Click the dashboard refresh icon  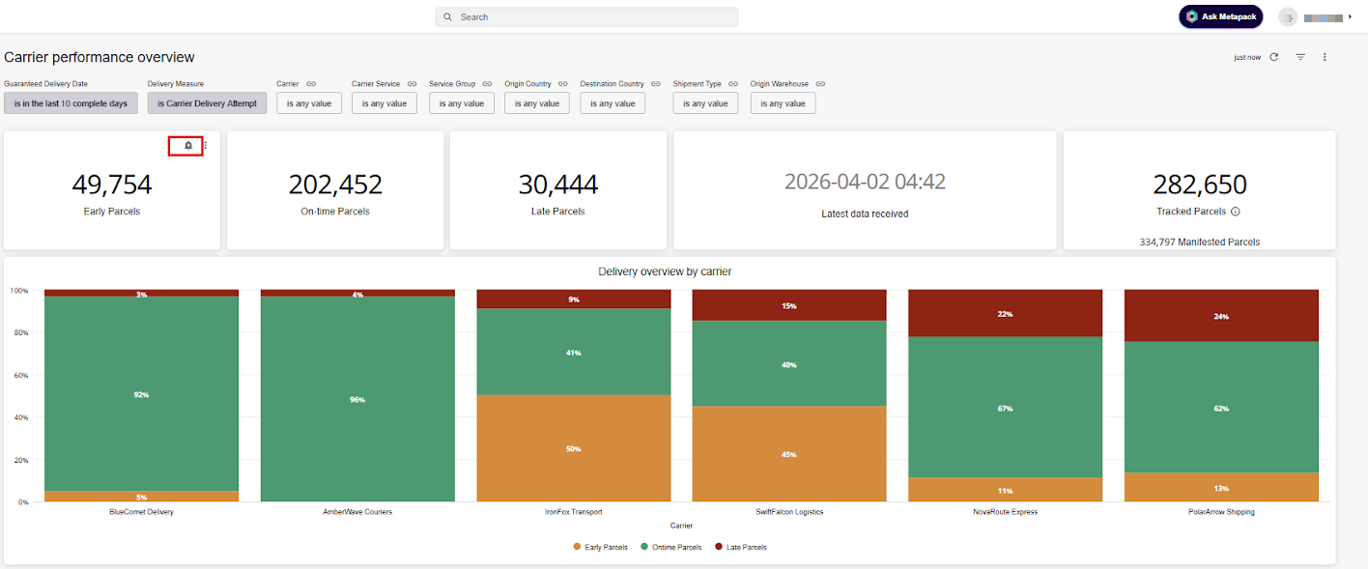pyautogui.click(x=1273, y=57)
